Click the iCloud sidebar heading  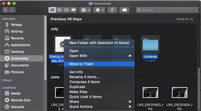[7, 80]
